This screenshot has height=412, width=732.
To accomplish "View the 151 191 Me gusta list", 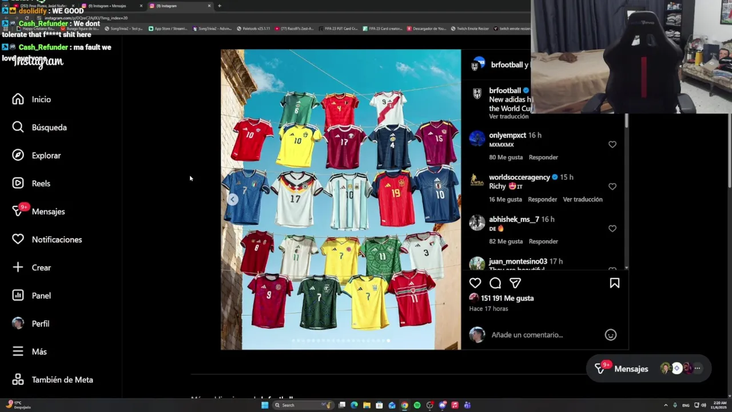I will point(507,298).
